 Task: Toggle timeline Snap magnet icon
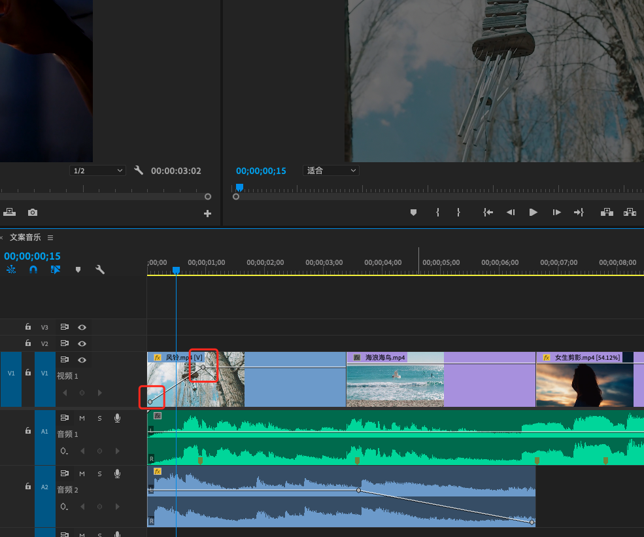click(x=33, y=269)
